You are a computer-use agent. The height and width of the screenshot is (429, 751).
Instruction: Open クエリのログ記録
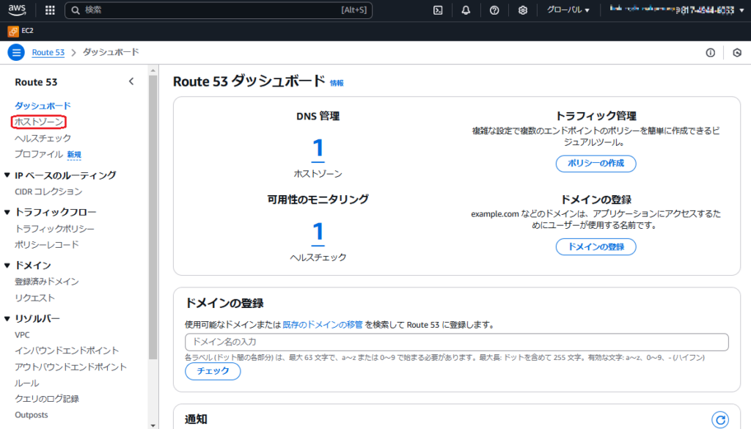click(46, 399)
